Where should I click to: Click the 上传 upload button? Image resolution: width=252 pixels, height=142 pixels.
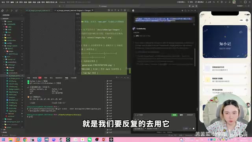click(208, 2)
